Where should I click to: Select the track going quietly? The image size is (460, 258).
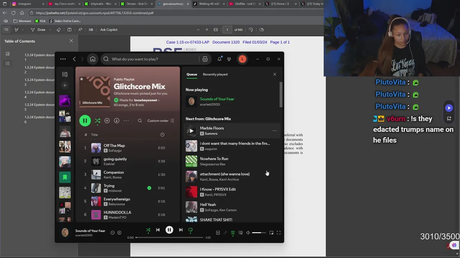(128, 161)
